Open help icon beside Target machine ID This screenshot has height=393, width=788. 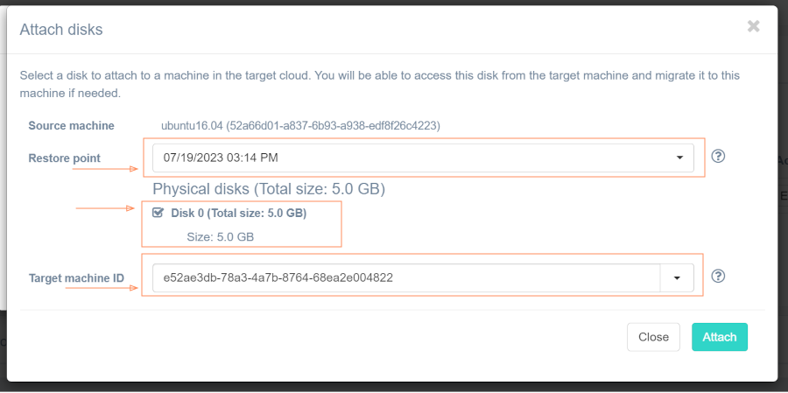(718, 277)
